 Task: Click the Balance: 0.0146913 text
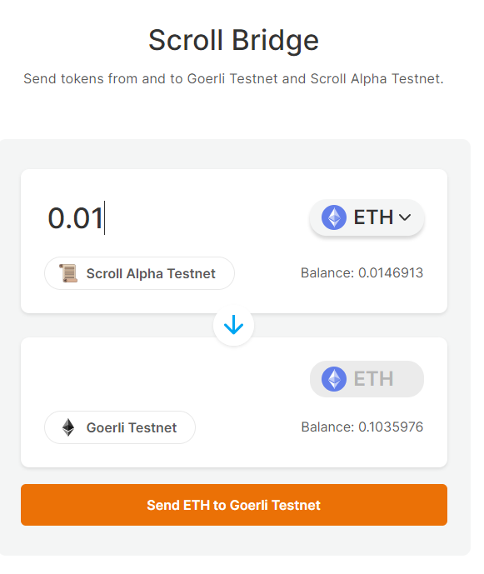click(x=362, y=272)
